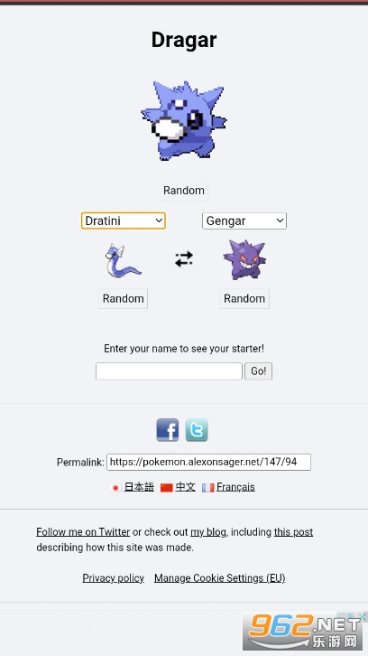Open the Gengar selection dropdown
This screenshot has height=656, width=368.
click(244, 220)
